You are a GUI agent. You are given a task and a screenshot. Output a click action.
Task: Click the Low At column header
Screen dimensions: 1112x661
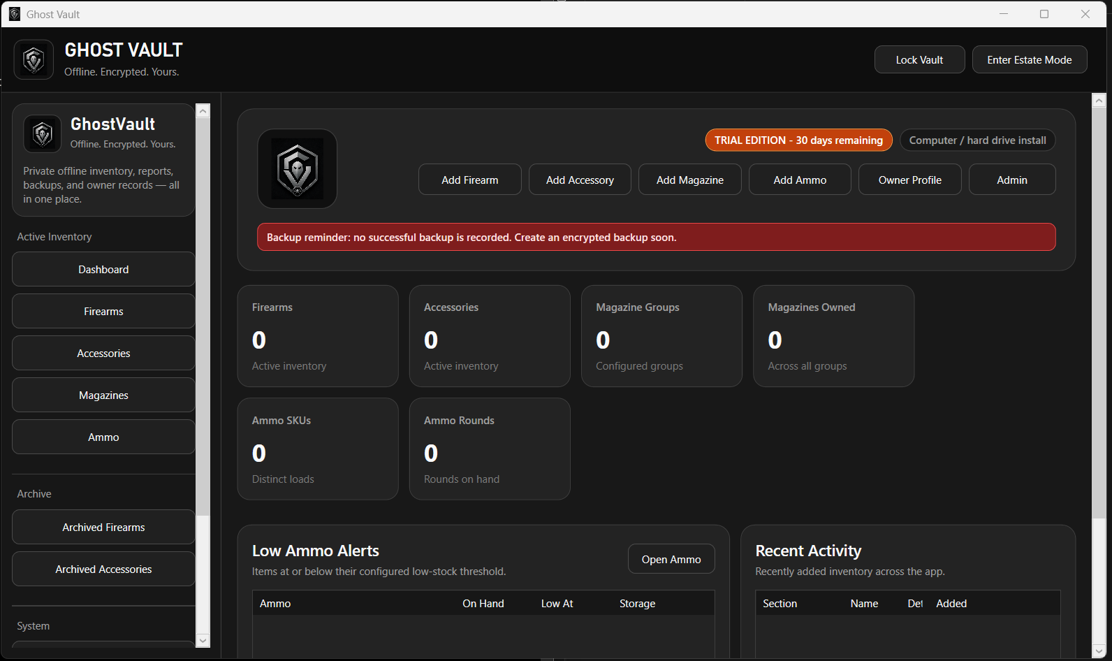pos(557,603)
